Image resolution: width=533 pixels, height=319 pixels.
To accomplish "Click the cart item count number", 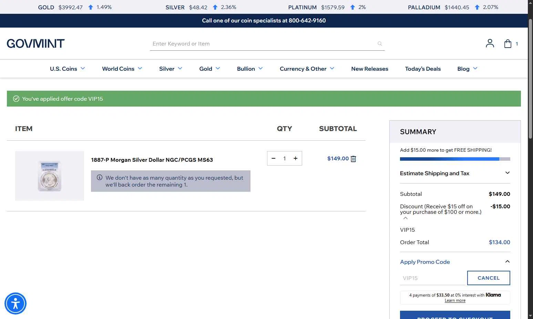I will click(516, 44).
